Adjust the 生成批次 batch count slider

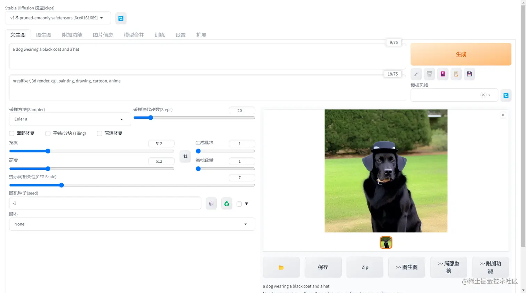click(225, 151)
